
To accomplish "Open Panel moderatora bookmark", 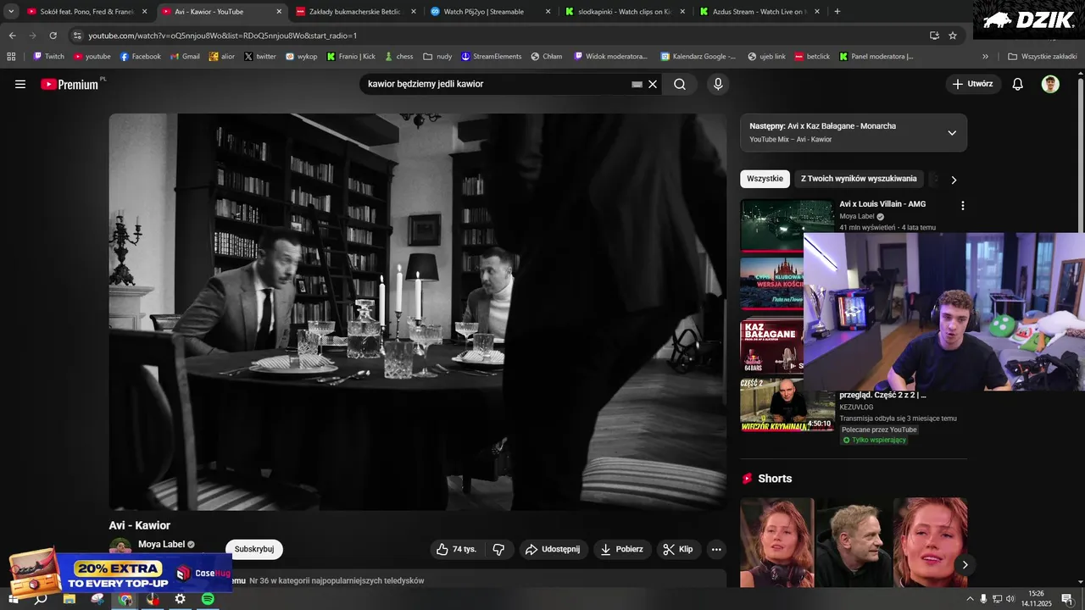I will point(876,57).
